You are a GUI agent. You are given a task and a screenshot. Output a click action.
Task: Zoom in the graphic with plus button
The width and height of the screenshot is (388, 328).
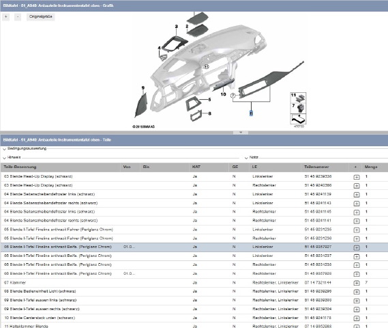(x=5, y=16)
